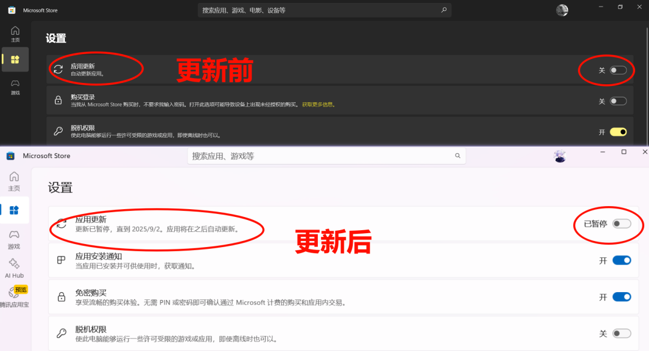Click lock icon beside 免密购买
The width and height of the screenshot is (649, 351).
coord(61,296)
